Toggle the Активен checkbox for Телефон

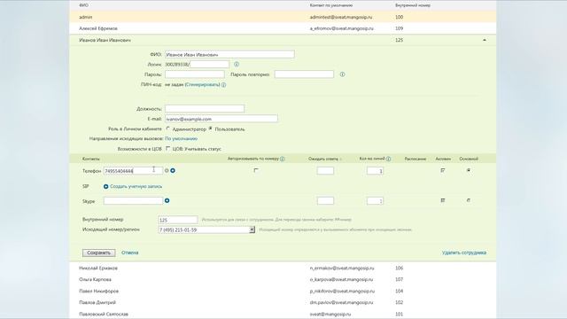[443, 170]
